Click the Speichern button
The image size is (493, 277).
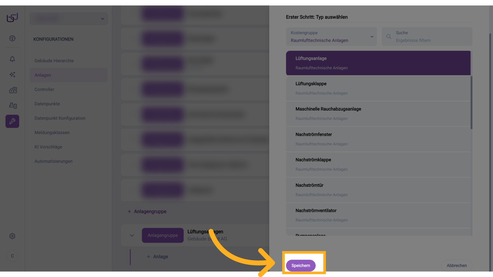[x=301, y=265]
